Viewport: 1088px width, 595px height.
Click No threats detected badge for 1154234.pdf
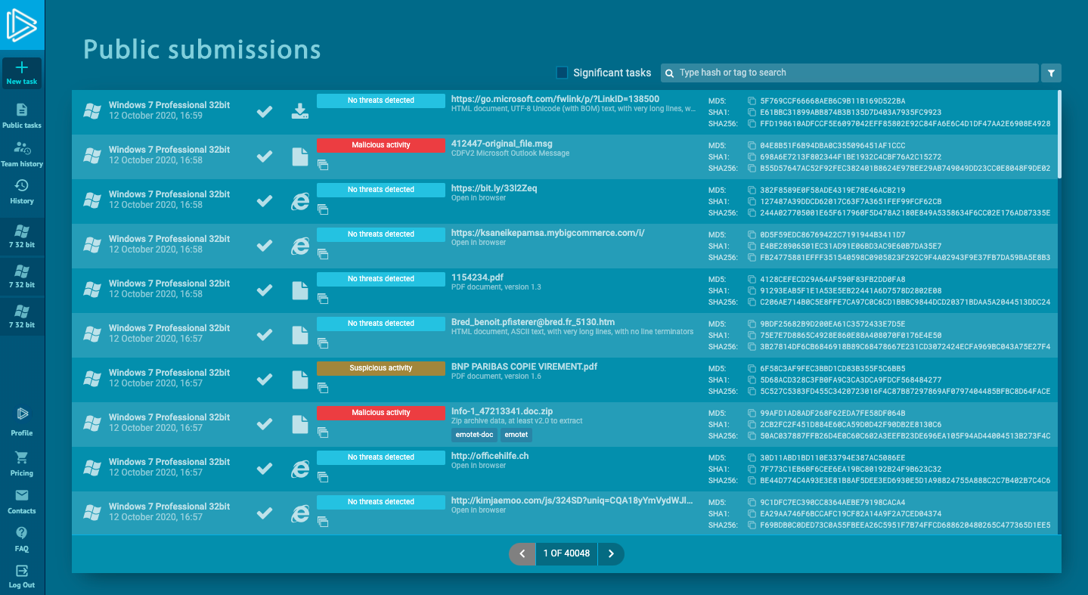[380, 279]
